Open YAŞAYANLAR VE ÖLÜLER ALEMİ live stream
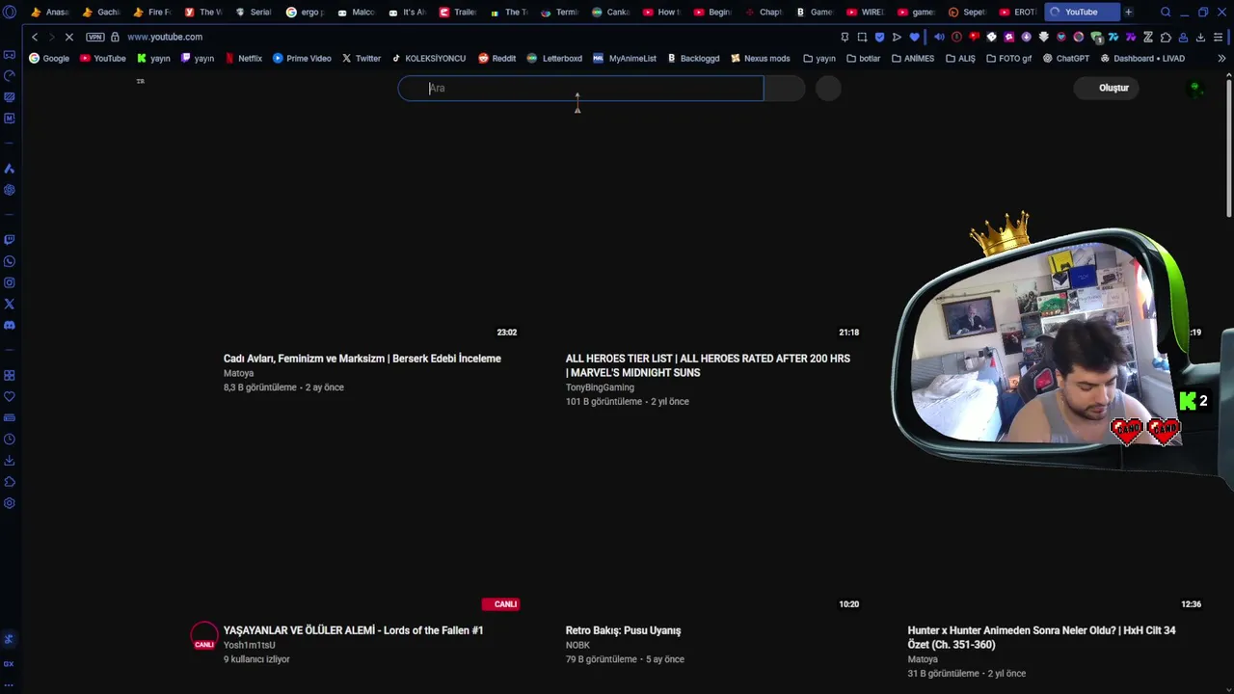This screenshot has height=694, width=1234. (353, 630)
